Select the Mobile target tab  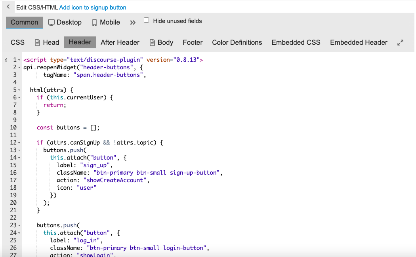(106, 23)
